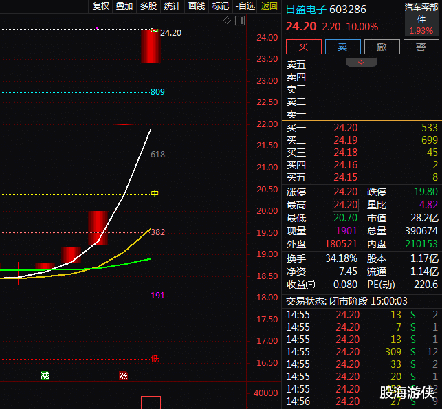Open the 复权 adjustment menu
442x409 pixels.
tap(100, 6)
